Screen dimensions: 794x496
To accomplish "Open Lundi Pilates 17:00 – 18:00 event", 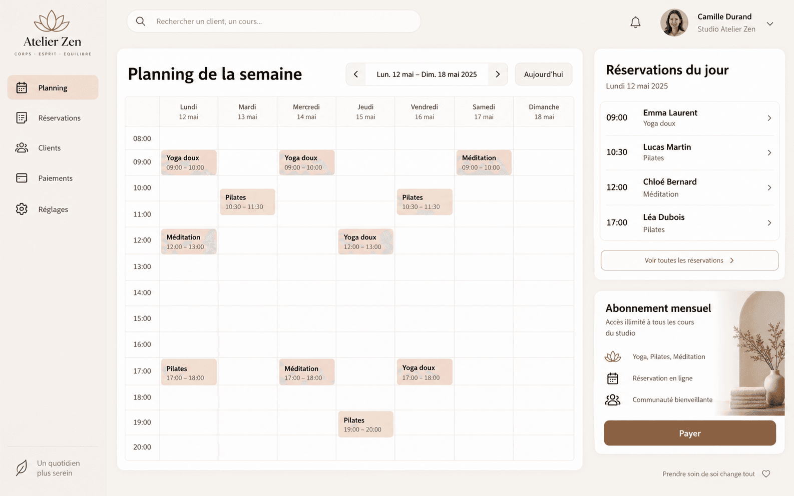I will click(189, 372).
